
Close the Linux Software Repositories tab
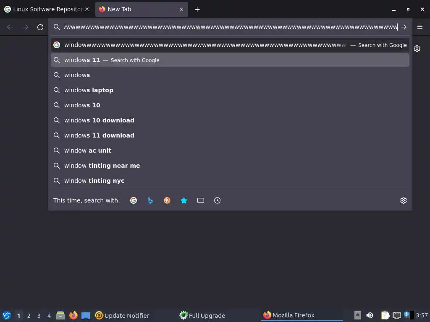[x=87, y=9]
